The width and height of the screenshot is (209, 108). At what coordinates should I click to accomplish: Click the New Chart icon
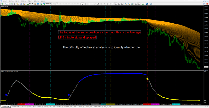(x=2, y=4)
